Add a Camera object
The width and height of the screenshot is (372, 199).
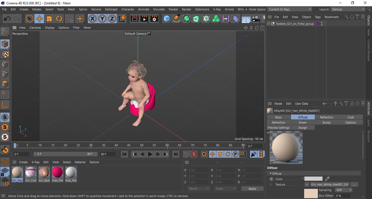[256, 19]
